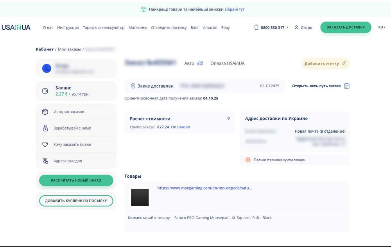Click the Игорь account name
Viewport: 391px width, 247px height.
[306, 27]
